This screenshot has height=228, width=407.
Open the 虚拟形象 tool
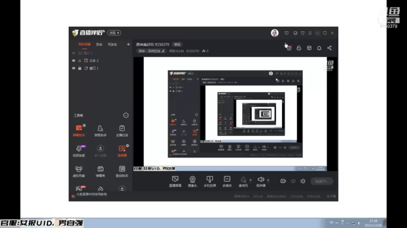click(x=79, y=171)
